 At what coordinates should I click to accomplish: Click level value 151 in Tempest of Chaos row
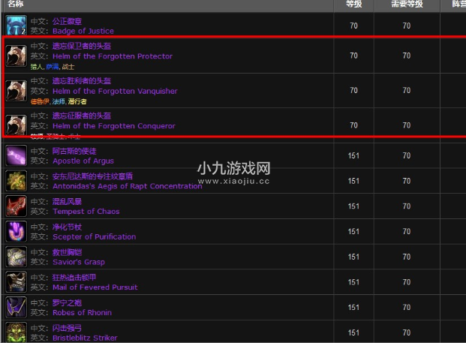[x=353, y=206]
